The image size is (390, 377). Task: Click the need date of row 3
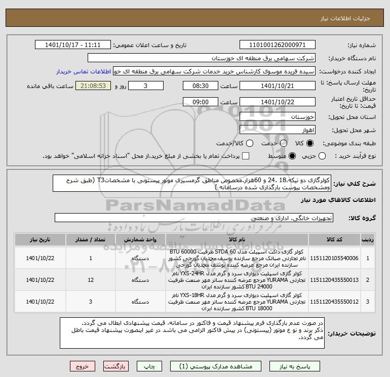pos(40,302)
